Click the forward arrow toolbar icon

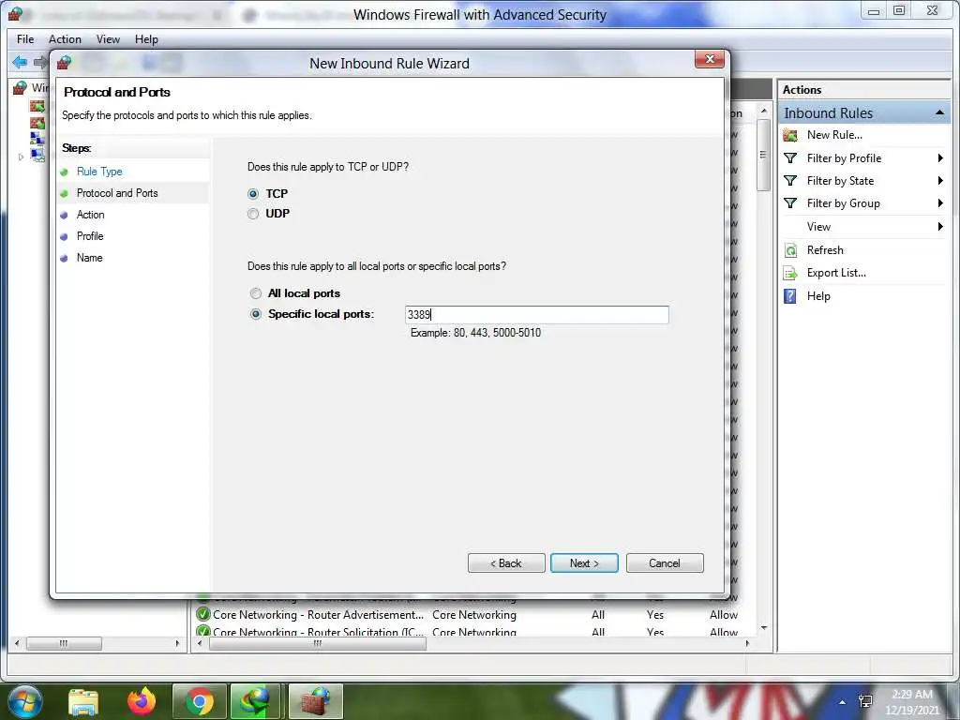click(x=40, y=62)
